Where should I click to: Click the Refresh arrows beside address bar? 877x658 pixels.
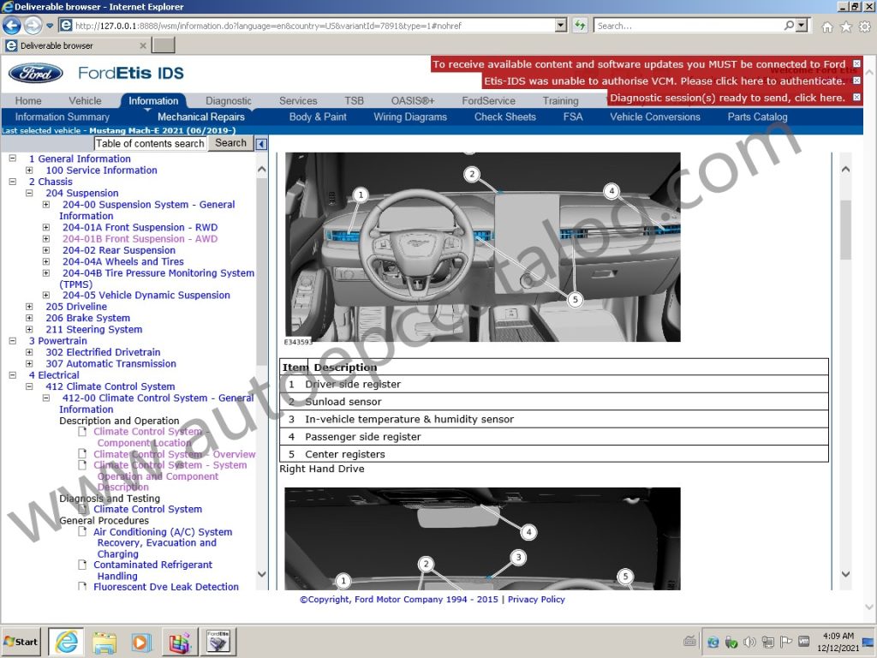pyautogui.click(x=580, y=25)
